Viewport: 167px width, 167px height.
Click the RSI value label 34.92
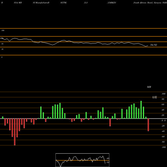coord(154,45)
